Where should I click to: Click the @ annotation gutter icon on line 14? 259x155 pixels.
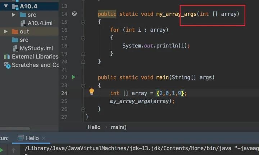point(74,14)
